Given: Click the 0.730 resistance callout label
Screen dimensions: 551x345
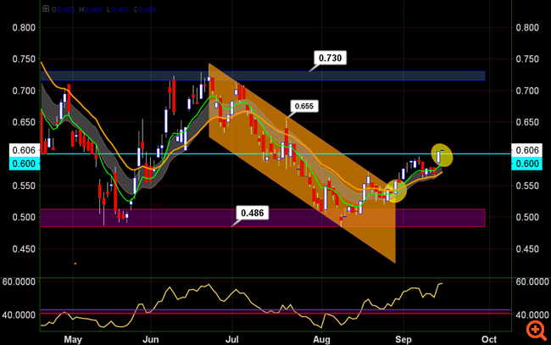Looking at the screenshot, I should pyautogui.click(x=331, y=58).
